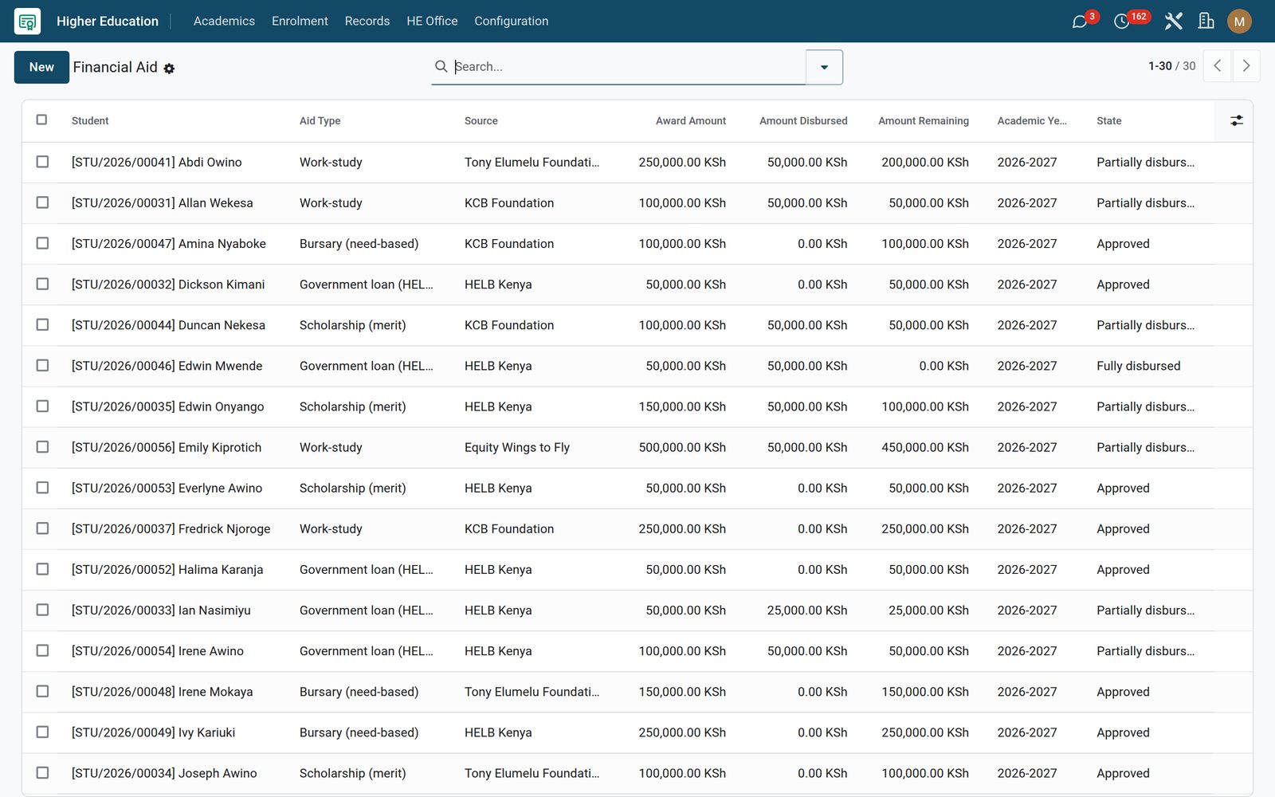Mark the Ian Nasimiyu row checkbox
Image resolution: width=1275 pixels, height=797 pixels.
[x=42, y=610]
